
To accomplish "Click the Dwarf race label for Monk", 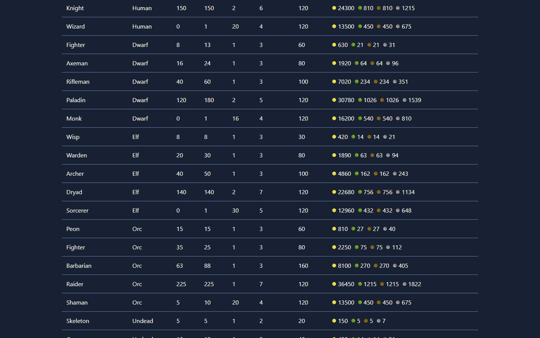I will pyautogui.click(x=140, y=118).
